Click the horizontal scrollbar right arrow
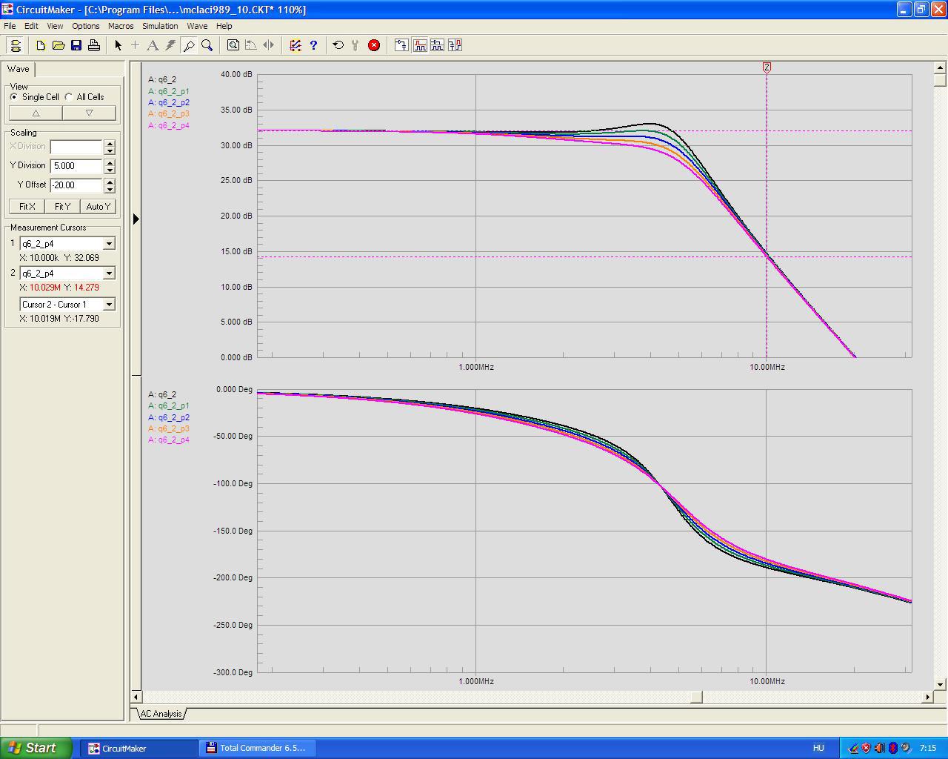 (x=927, y=697)
